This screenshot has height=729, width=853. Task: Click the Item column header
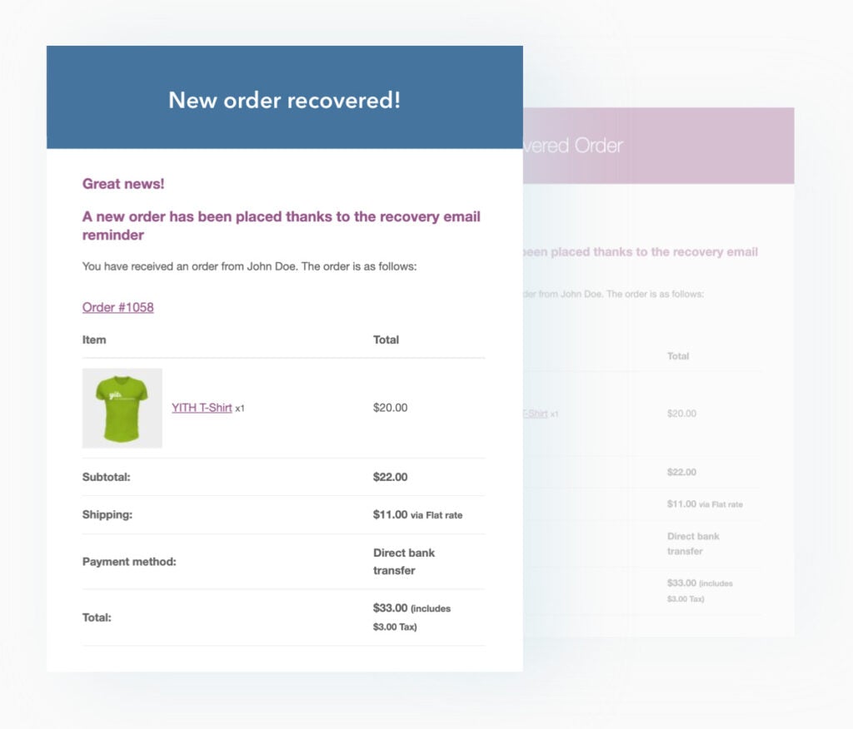pyautogui.click(x=94, y=340)
